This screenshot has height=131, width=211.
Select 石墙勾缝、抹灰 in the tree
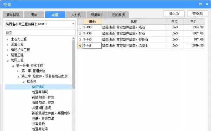pos(43,102)
